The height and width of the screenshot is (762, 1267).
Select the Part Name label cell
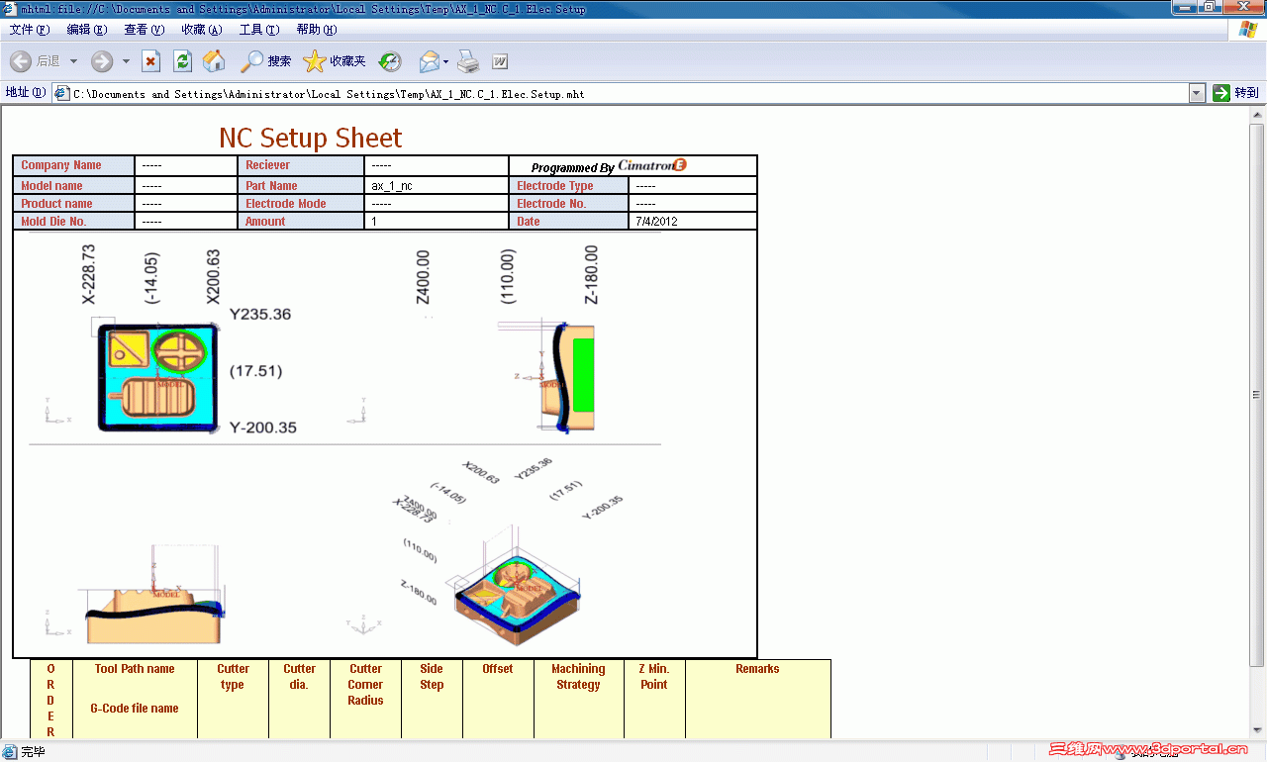click(301, 186)
